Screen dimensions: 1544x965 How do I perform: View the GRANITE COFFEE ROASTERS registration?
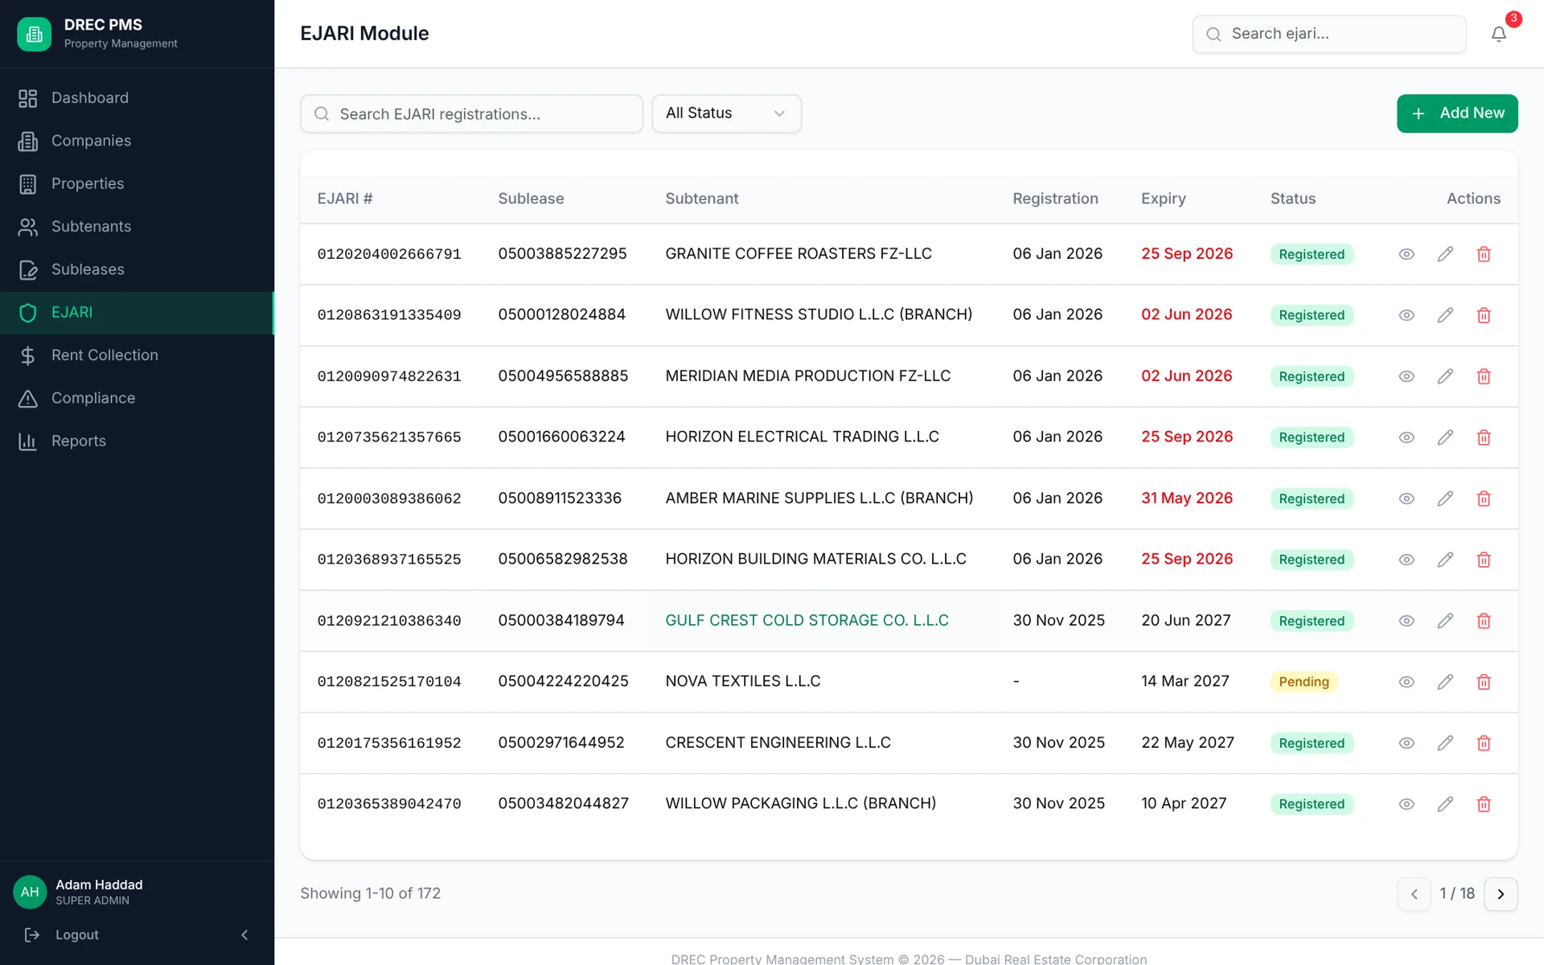tap(1406, 254)
